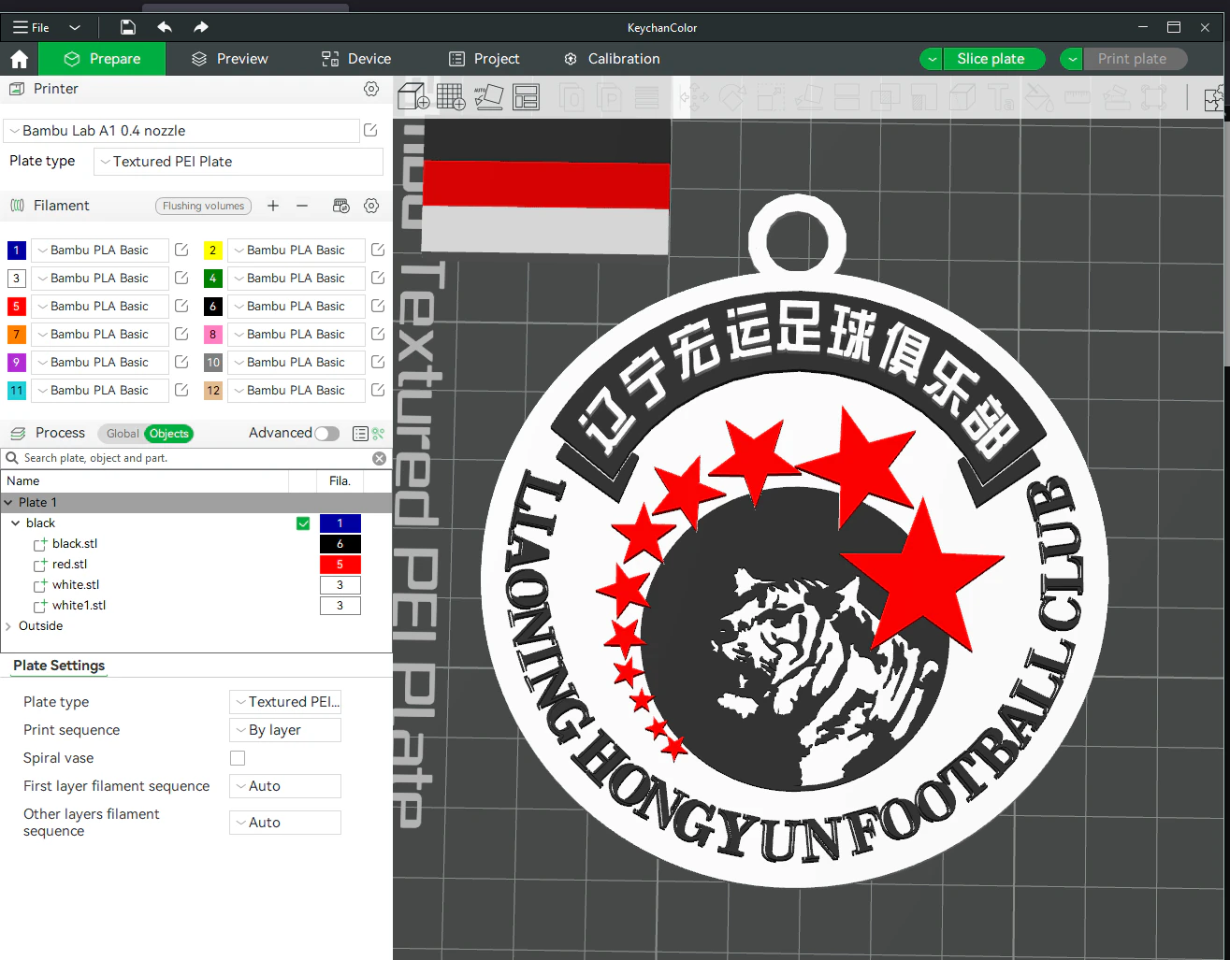Image resolution: width=1230 pixels, height=960 pixels.
Task: Clear the object search field
Action: pyautogui.click(x=379, y=458)
